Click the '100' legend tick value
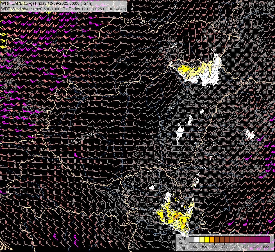 click(x=194, y=247)
